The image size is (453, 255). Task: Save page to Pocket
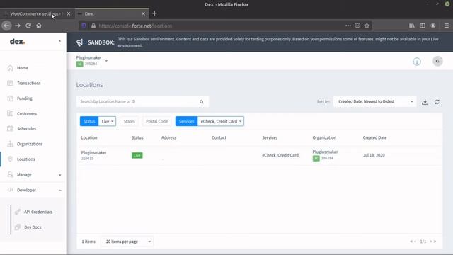[x=357, y=25]
